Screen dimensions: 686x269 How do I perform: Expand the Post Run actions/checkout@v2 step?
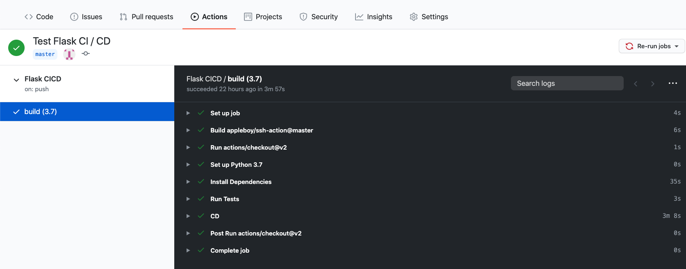188,233
